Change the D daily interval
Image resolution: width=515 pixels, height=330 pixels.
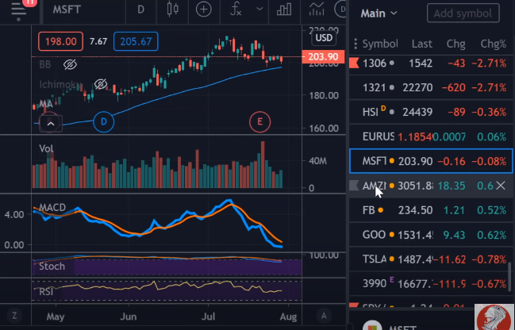pos(140,10)
